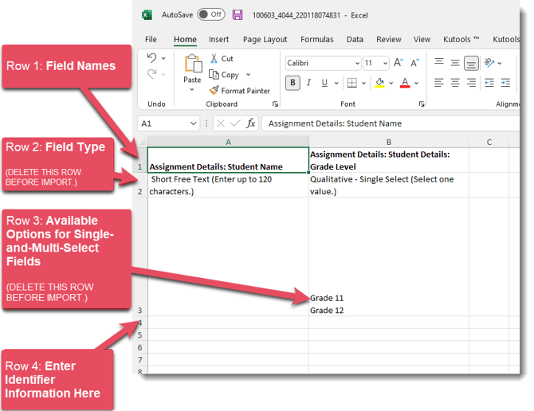This screenshot has width=534, height=411.
Task: Select cell B2 with Qualitative text
Action: pyautogui.click(x=388, y=185)
